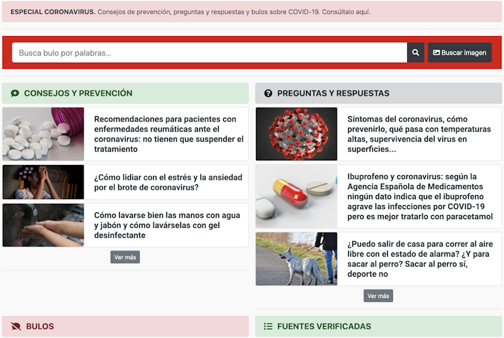Open the Ibuprofeno y coronavirus article
Viewport: 504px width, 338px height.
click(x=420, y=196)
